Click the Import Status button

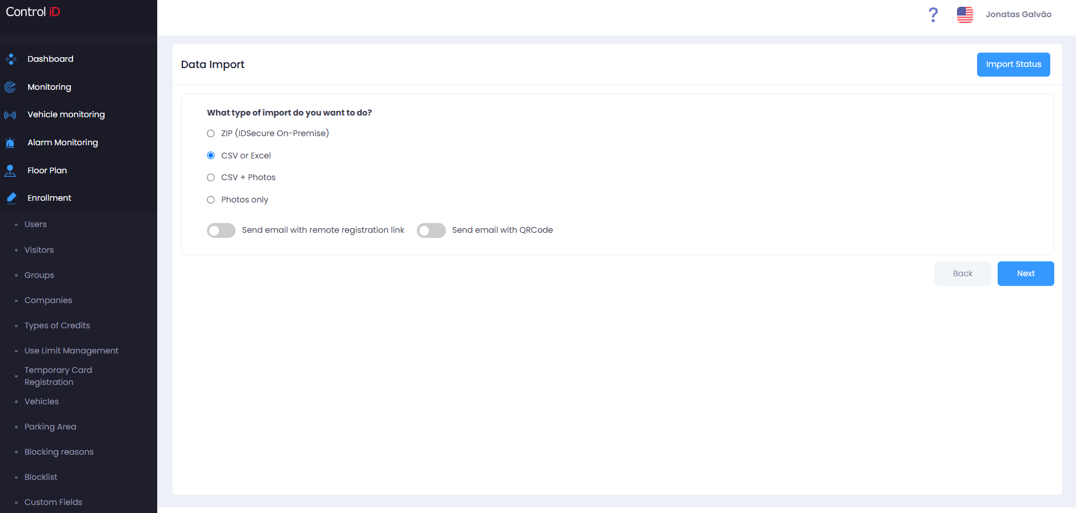[x=1013, y=65]
